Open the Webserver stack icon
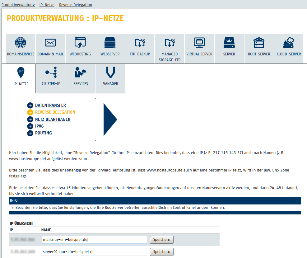 (110, 43)
